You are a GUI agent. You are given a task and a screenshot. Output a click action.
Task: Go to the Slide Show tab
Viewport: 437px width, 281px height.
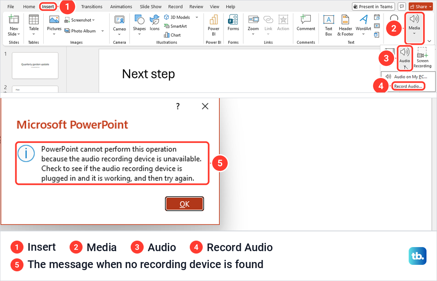pyautogui.click(x=151, y=6)
